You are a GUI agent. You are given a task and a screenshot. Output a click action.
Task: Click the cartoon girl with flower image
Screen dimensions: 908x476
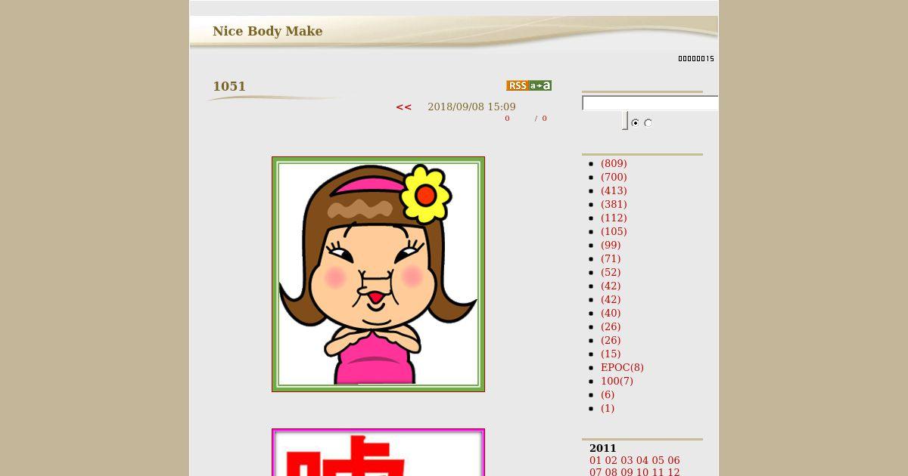pos(378,274)
